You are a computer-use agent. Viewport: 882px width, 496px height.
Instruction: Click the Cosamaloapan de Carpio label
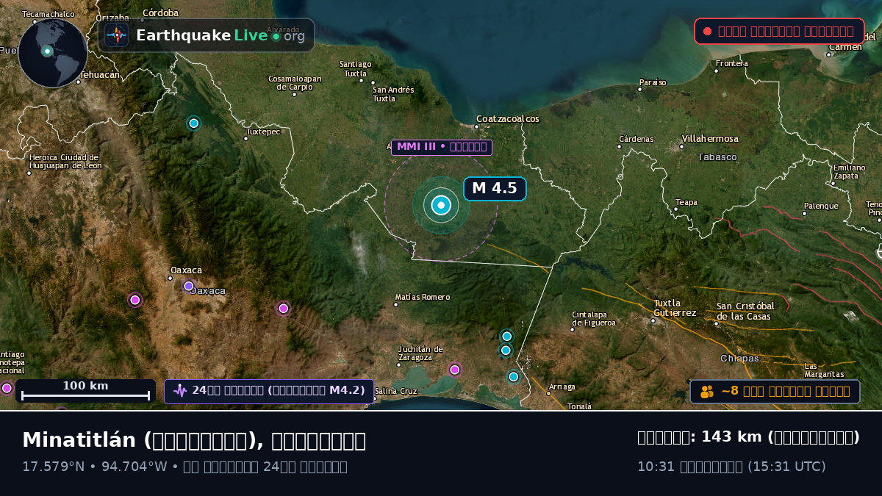click(295, 83)
